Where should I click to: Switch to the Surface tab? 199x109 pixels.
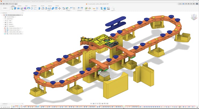20,6
